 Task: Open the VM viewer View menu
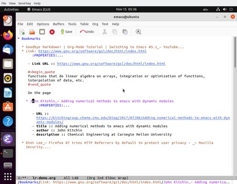click(12, 3)
